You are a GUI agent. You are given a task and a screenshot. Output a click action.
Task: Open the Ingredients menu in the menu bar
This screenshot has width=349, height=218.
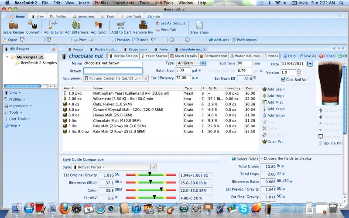click(x=124, y=3)
